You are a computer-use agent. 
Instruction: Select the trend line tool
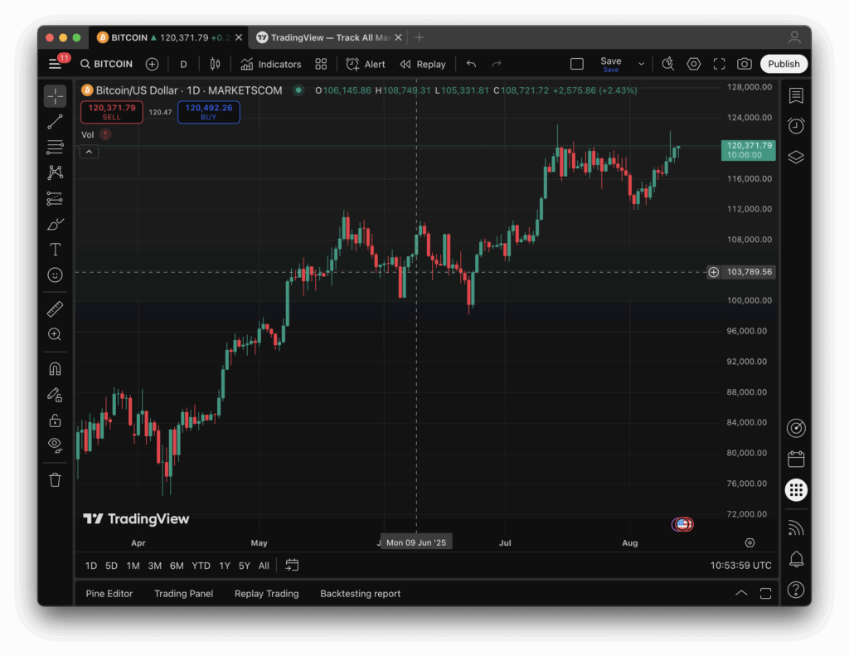56,122
